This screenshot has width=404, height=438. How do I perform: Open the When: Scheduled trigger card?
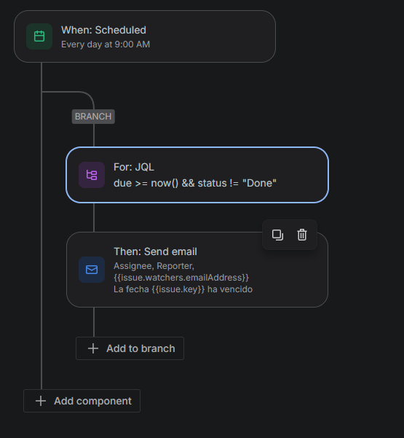(145, 36)
